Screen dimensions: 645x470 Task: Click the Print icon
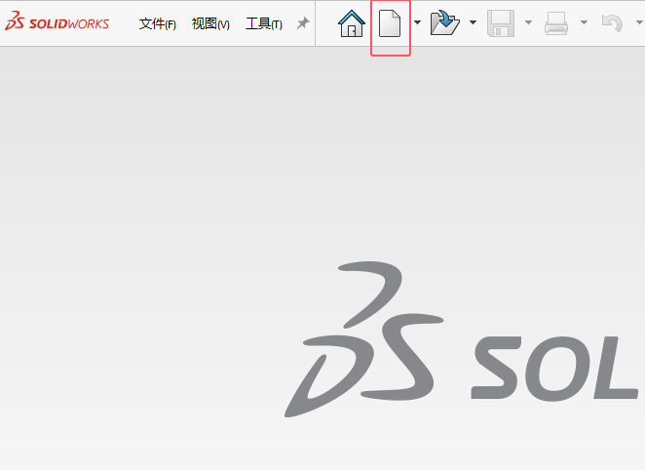(556, 23)
